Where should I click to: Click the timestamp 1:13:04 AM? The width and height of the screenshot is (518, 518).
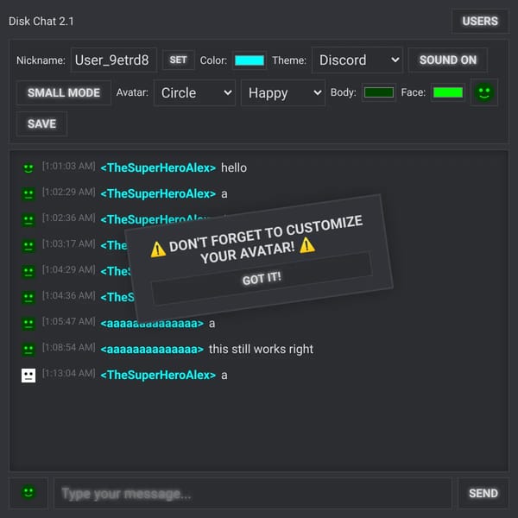69,373
